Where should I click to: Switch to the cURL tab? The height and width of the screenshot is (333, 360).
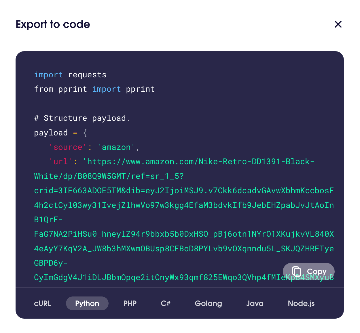42,303
